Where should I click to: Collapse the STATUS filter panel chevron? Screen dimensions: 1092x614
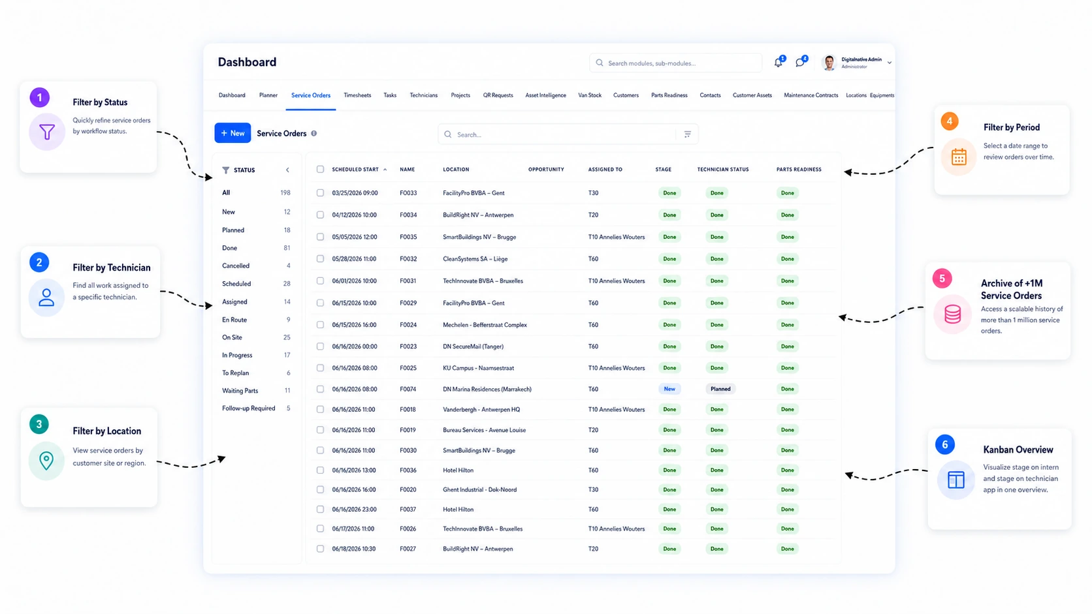(287, 170)
